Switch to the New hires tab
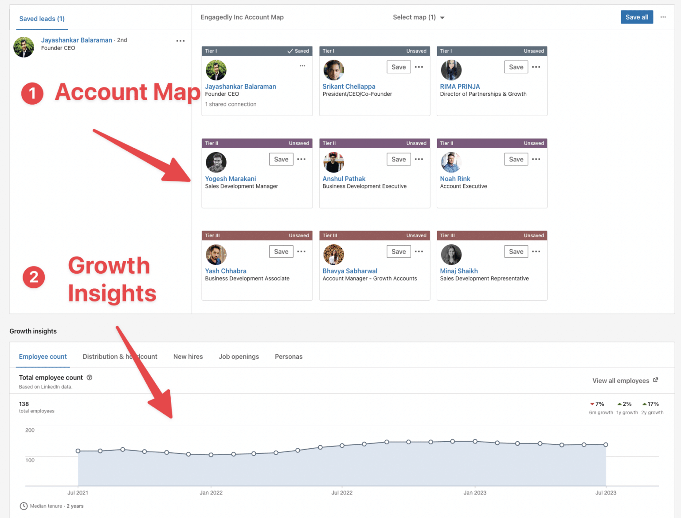Image resolution: width=681 pixels, height=518 pixels. tap(188, 357)
